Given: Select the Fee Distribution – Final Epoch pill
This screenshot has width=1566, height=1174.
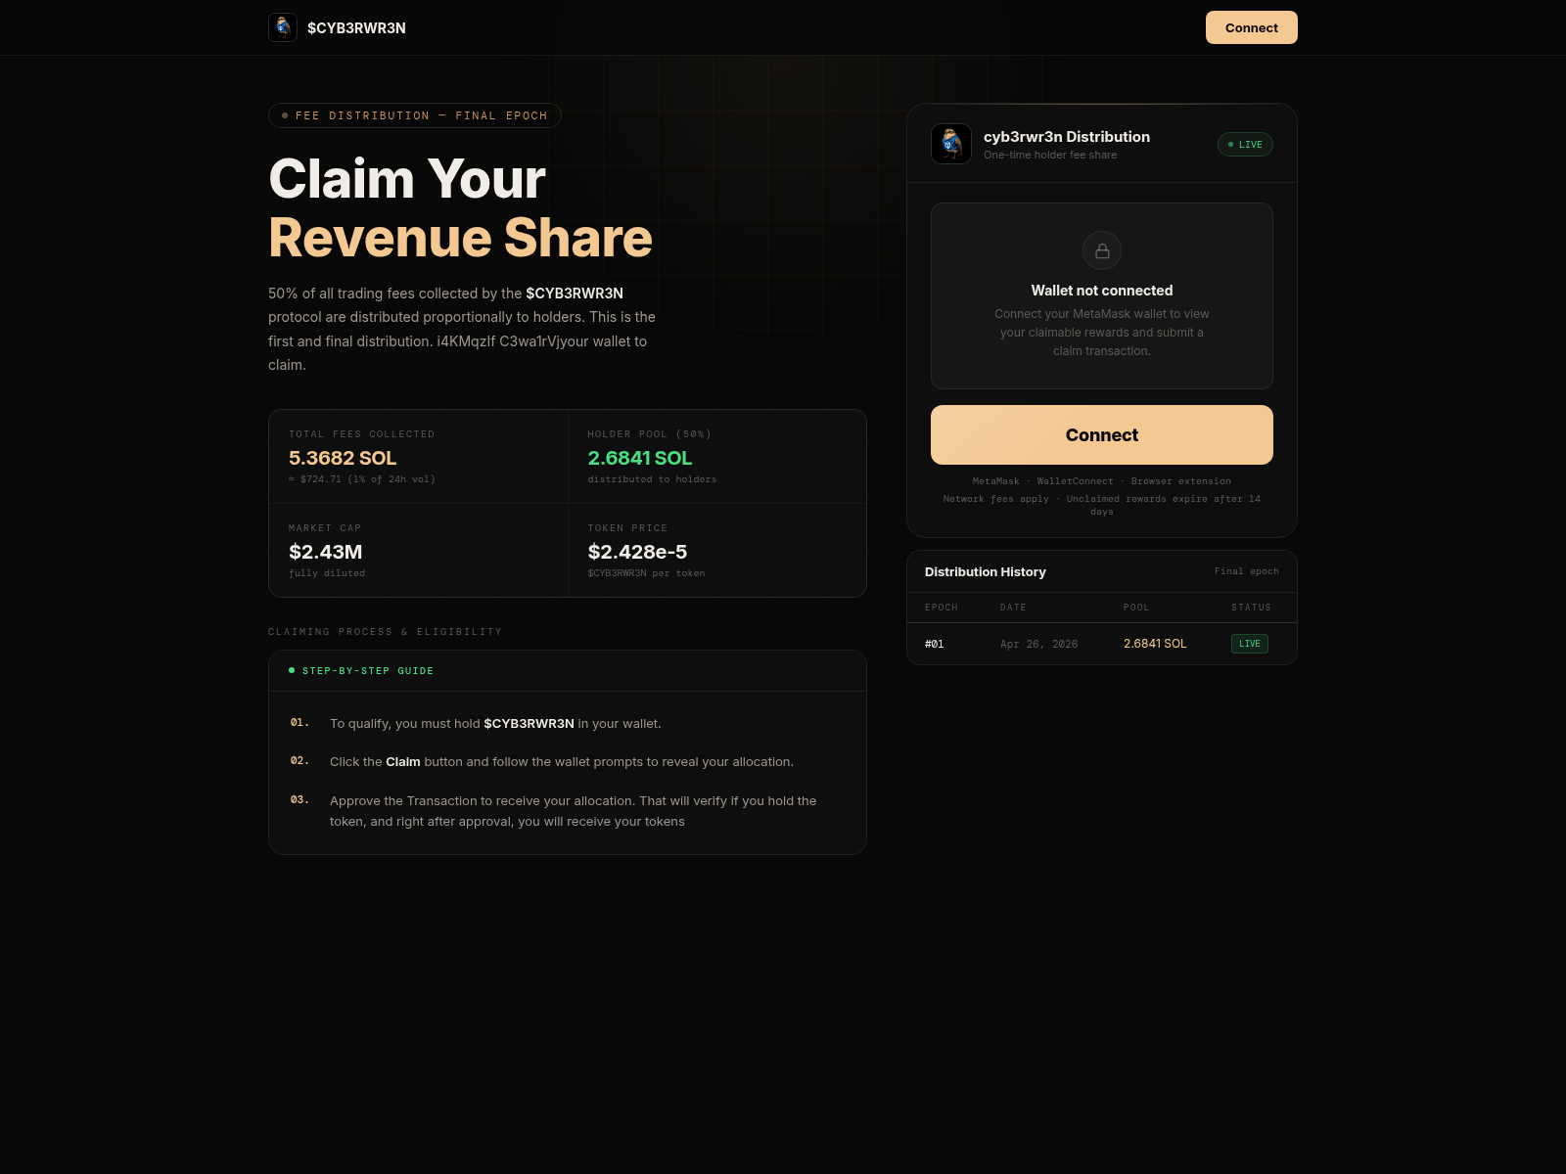Looking at the screenshot, I should point(415,115).
